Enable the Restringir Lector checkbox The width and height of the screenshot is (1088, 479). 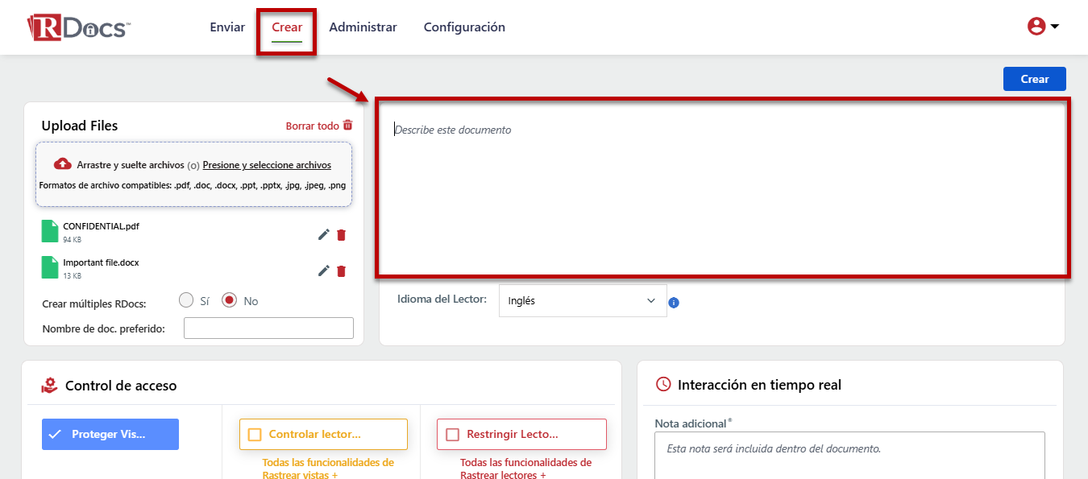click(x=452, y=435)
